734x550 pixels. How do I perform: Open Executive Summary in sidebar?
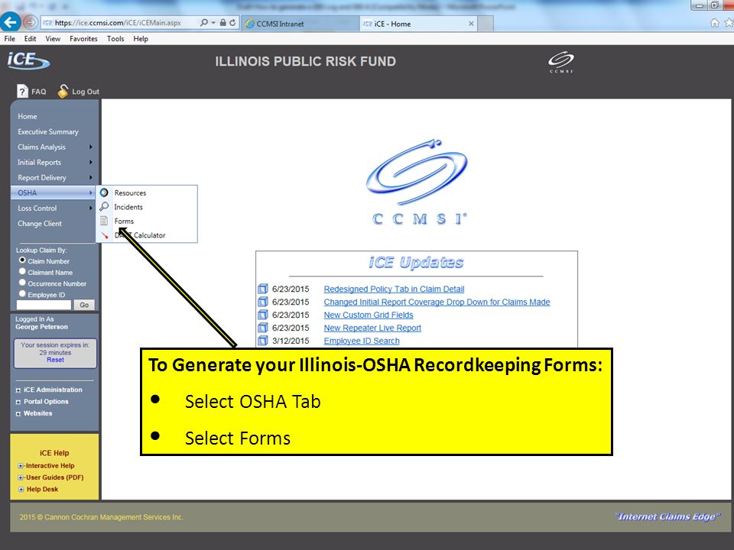pos(48,132)
